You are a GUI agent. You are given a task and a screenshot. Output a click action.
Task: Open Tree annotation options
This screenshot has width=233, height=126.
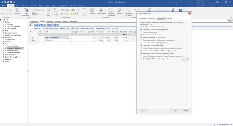26,12
